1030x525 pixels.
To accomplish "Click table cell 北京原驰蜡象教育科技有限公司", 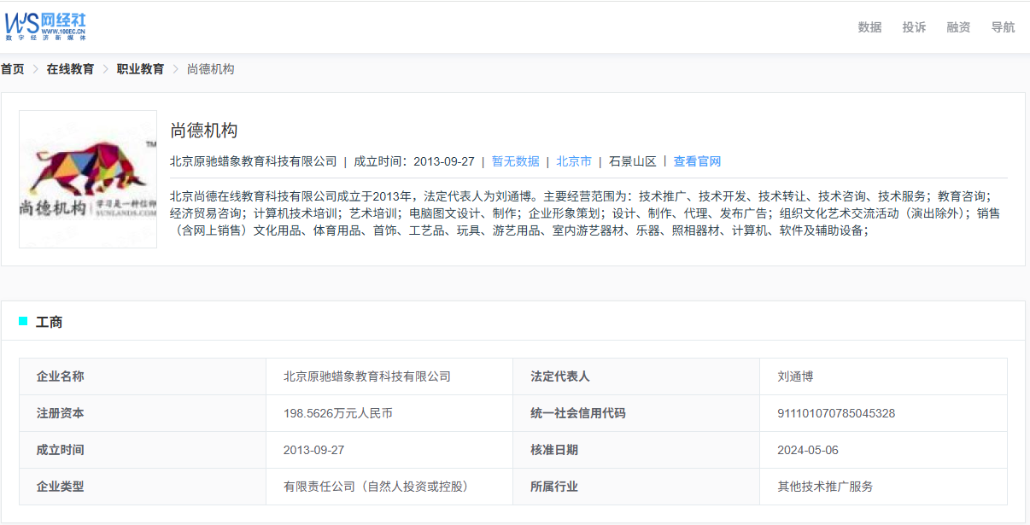I will pos(367,376).
